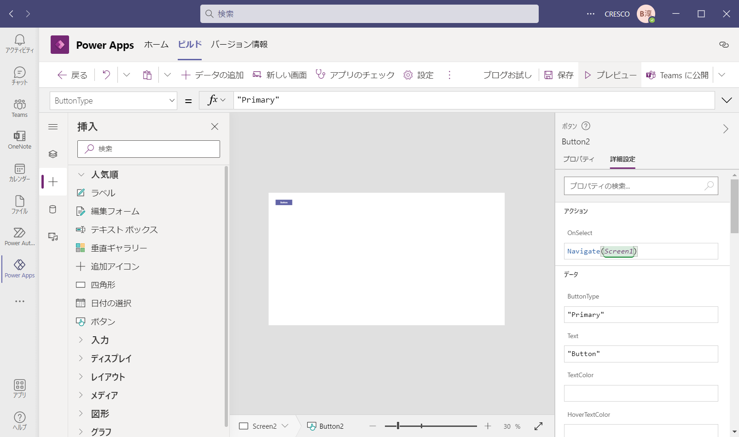Screen dimensions: 739x437
Task: Click the Paste clipboard icon
Action: [x=147, y=75]
